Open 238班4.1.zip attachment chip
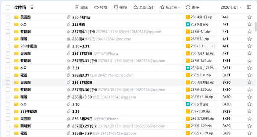 point(201,39)
